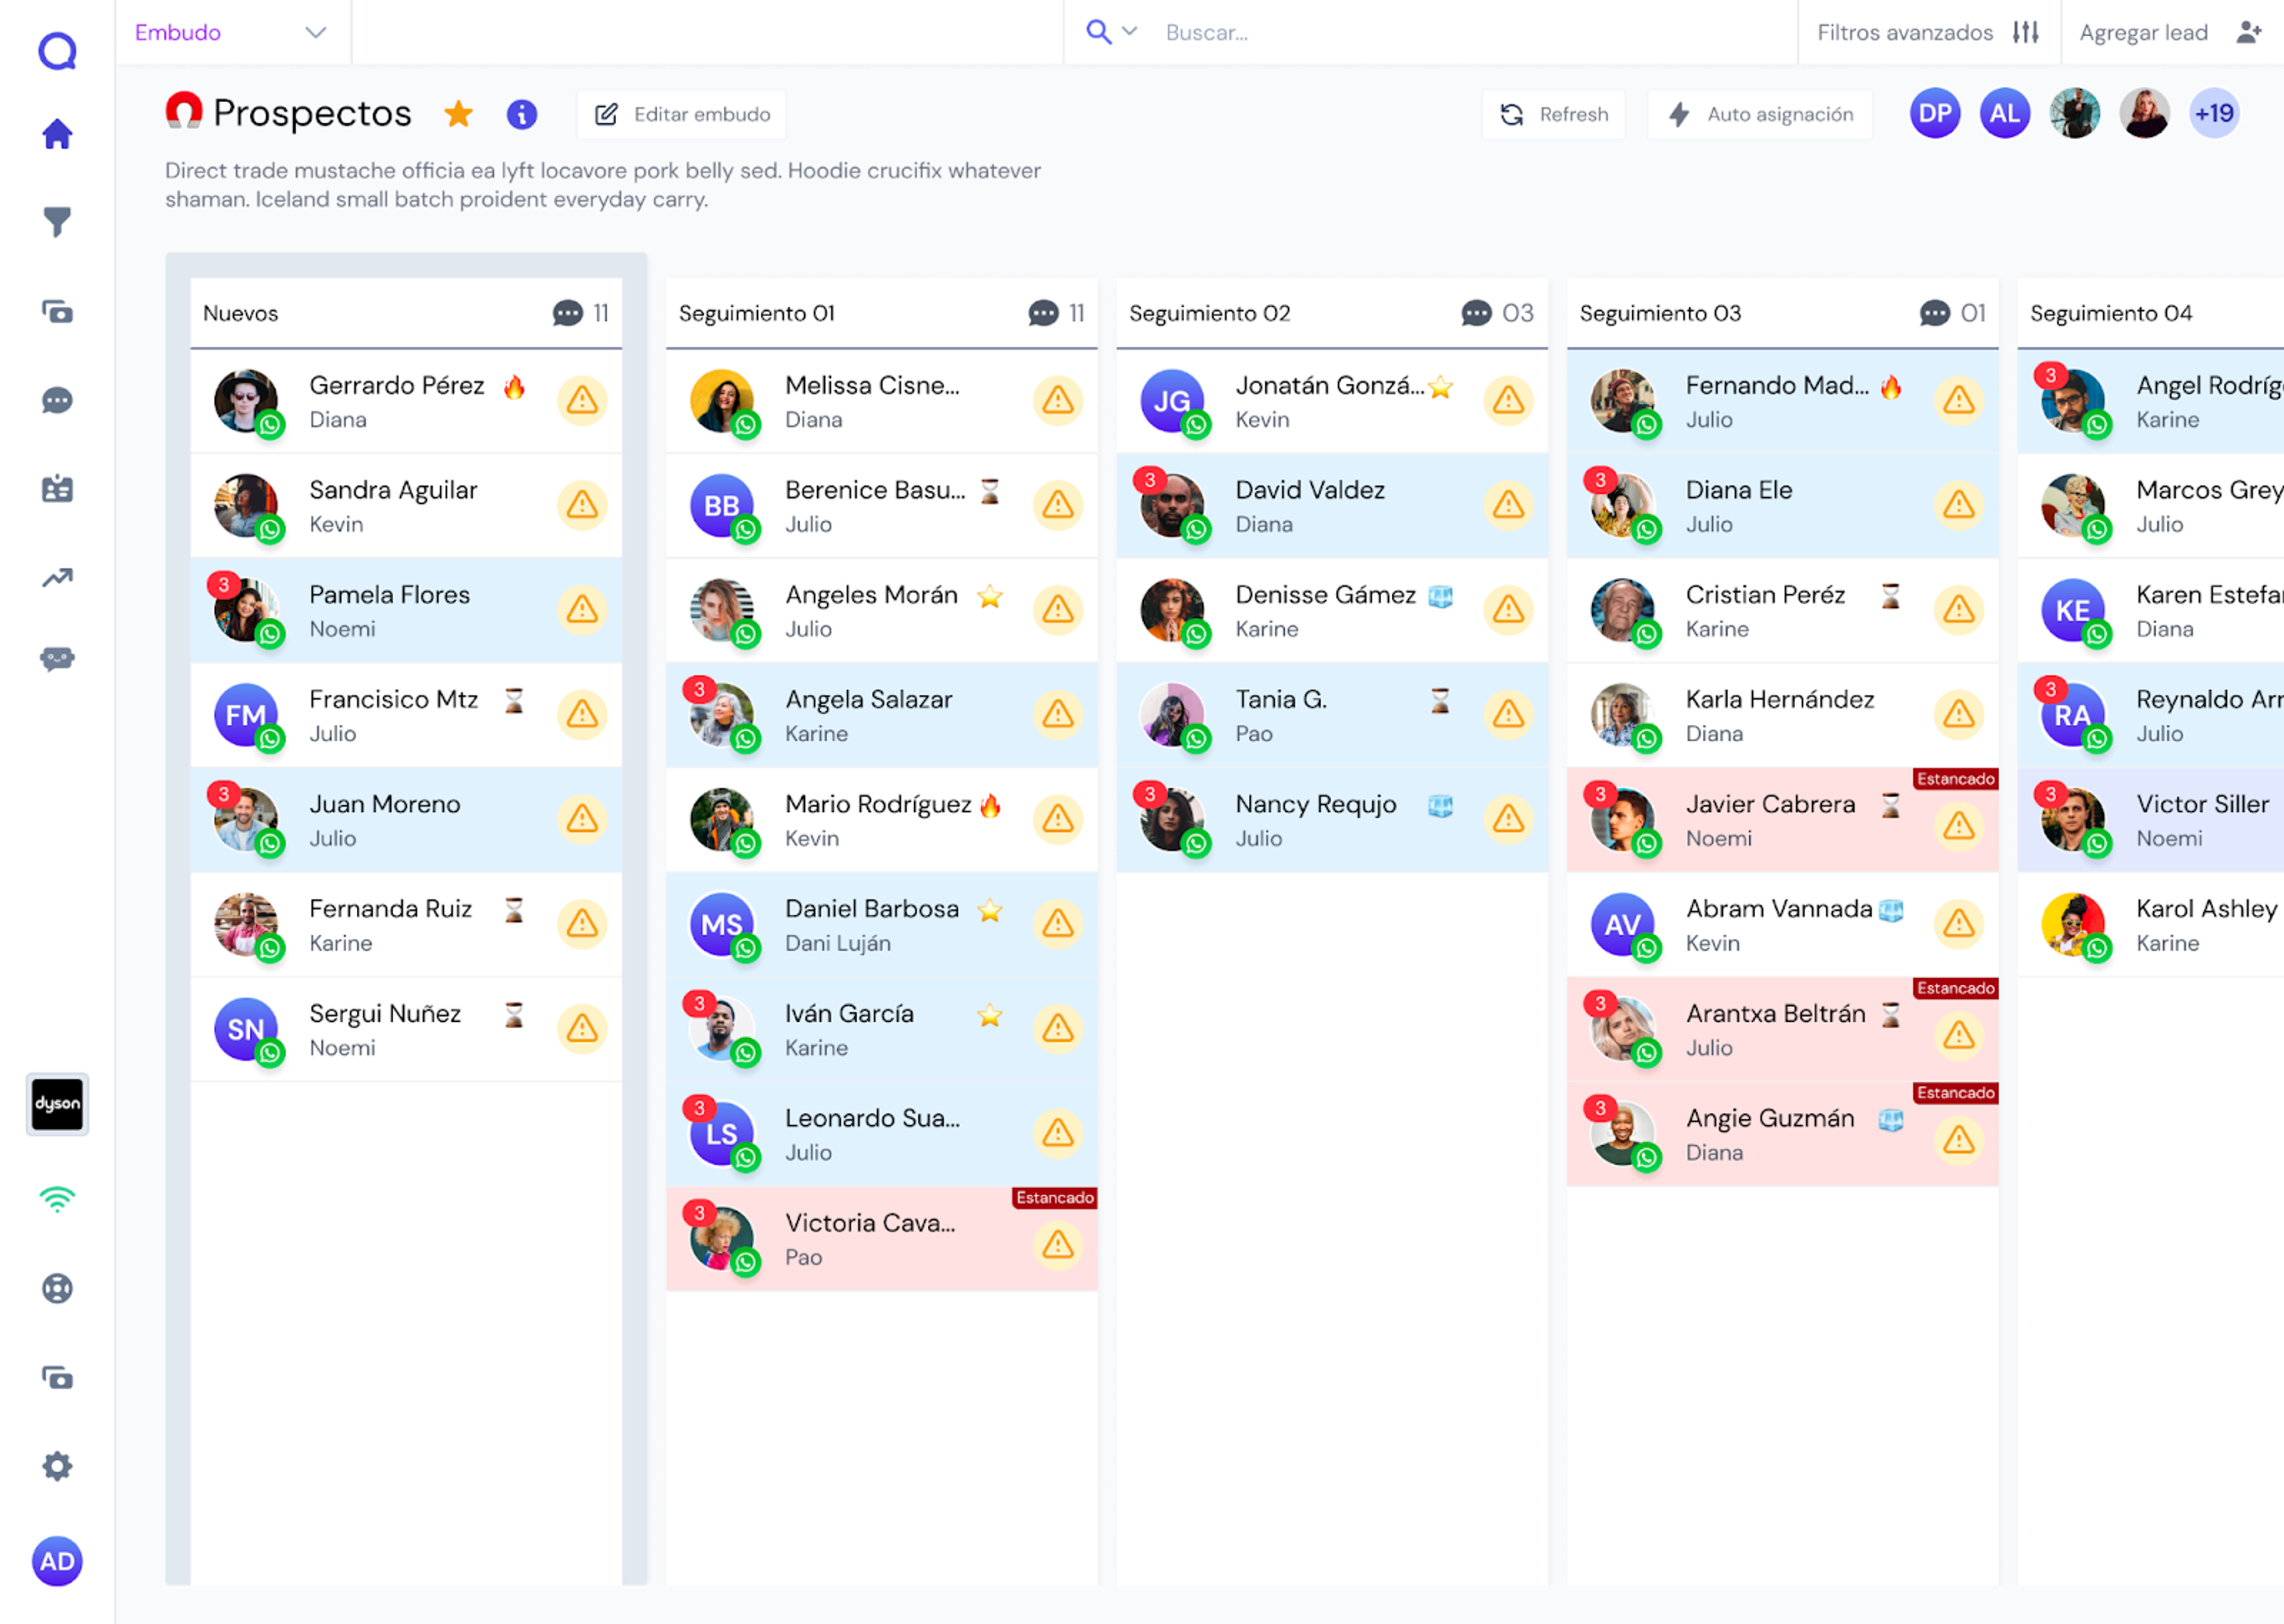
Task: Click the Nuevos column header
Action: coord(406,313)
